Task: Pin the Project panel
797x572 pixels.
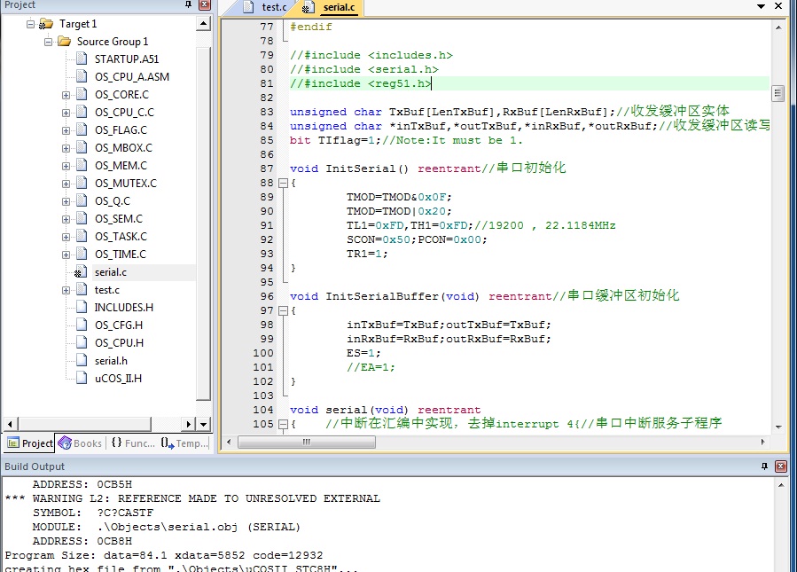Action: click(189, 4)
